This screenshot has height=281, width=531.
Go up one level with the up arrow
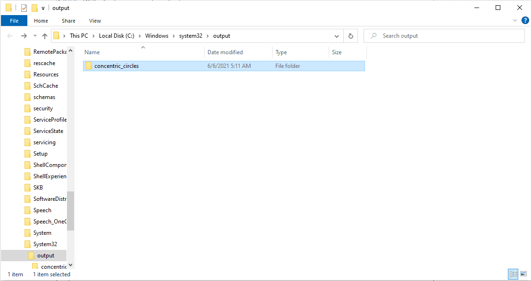click(x=45, y=36)
